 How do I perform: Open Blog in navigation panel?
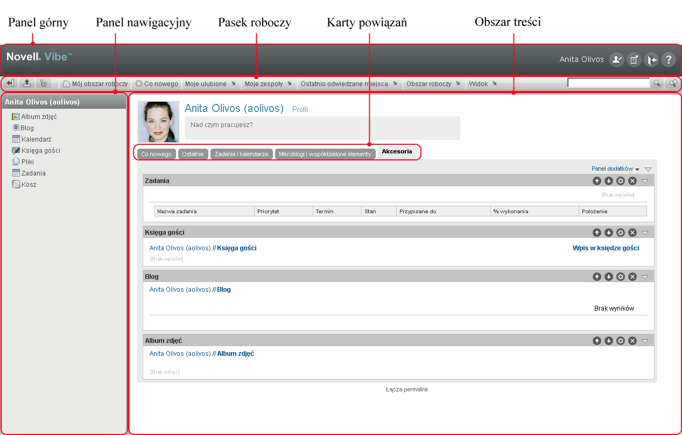click(x=23, y=128)
